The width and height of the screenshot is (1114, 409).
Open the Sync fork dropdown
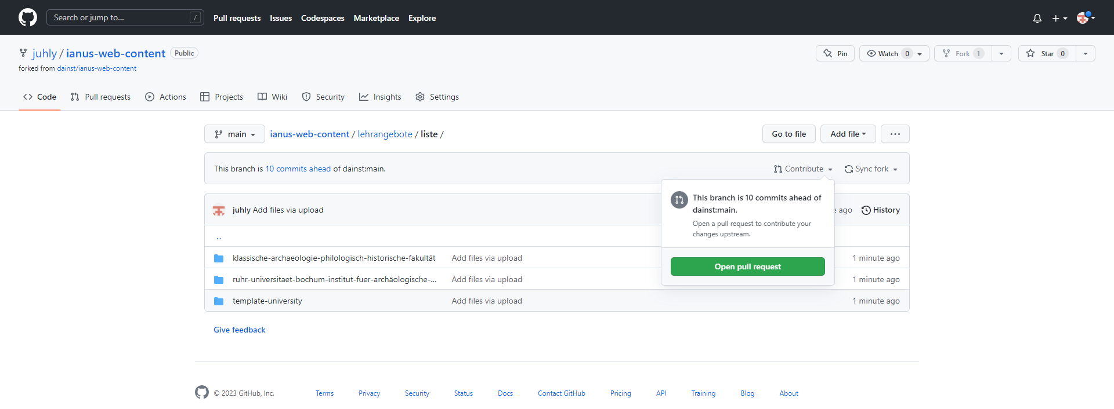tap(871, 169)
